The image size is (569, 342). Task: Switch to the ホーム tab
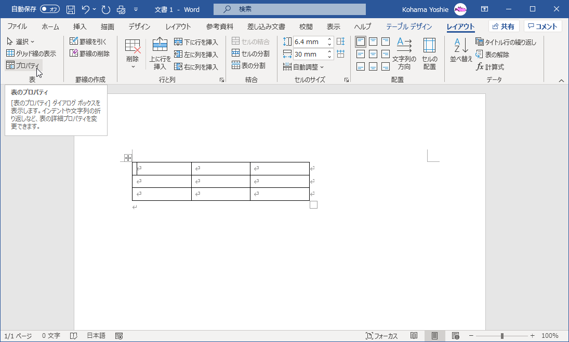(x=50, y=26)
